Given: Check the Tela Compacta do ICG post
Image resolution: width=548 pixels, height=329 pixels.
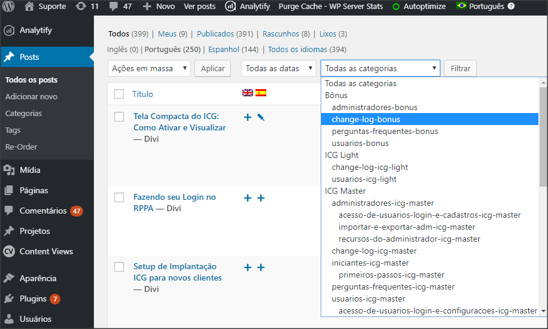Looking at the screenshot, I should tap(119, 117).
